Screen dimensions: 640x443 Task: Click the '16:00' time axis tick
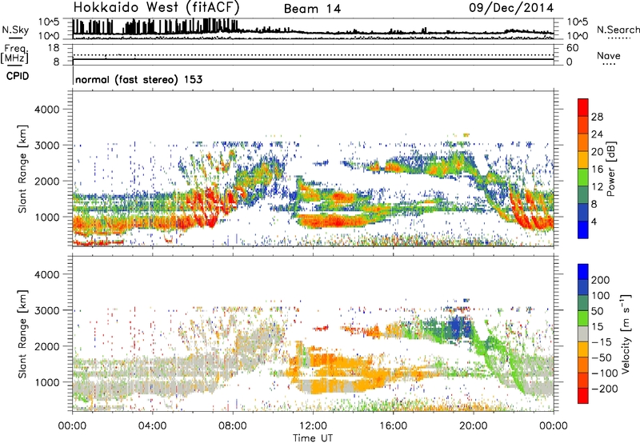point(393,426)
